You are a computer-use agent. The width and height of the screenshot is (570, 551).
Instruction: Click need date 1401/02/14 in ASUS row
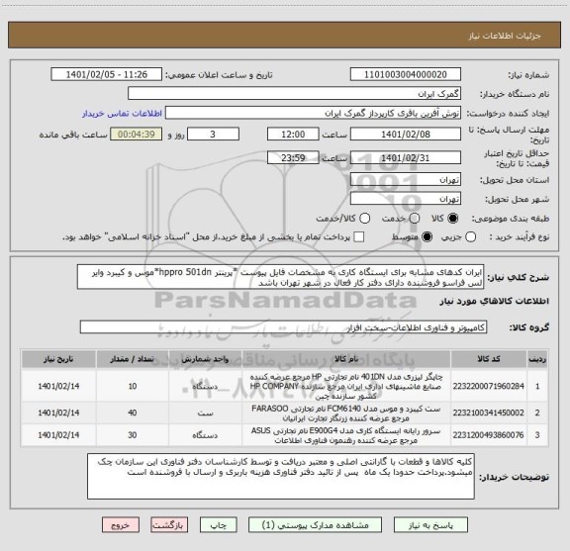point(58,434)
